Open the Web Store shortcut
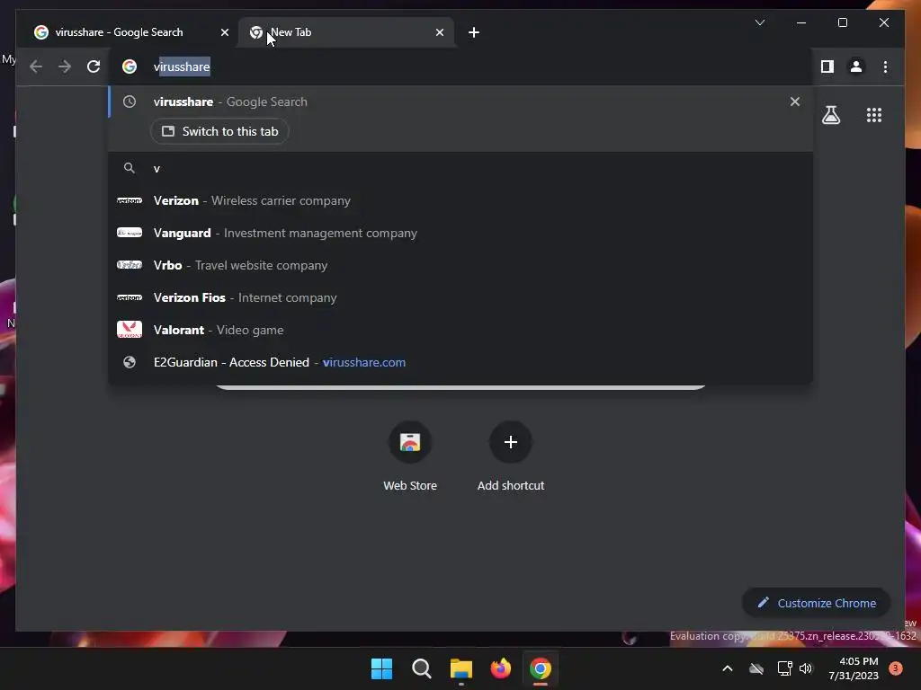Viewport: 921px width, 690px height. pos(410,456)
